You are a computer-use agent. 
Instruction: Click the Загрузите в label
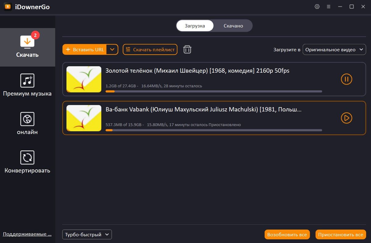[x=287, y=50]
